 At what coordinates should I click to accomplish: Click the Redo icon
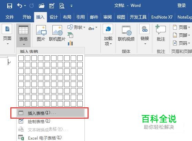(32, 6)
